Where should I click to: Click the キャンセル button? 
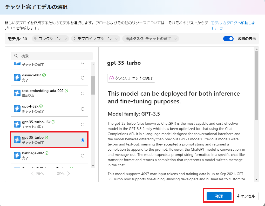click(246, 196)
